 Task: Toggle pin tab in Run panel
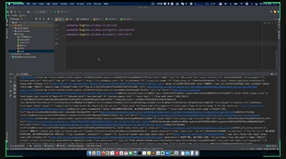[x=10, y=96]
